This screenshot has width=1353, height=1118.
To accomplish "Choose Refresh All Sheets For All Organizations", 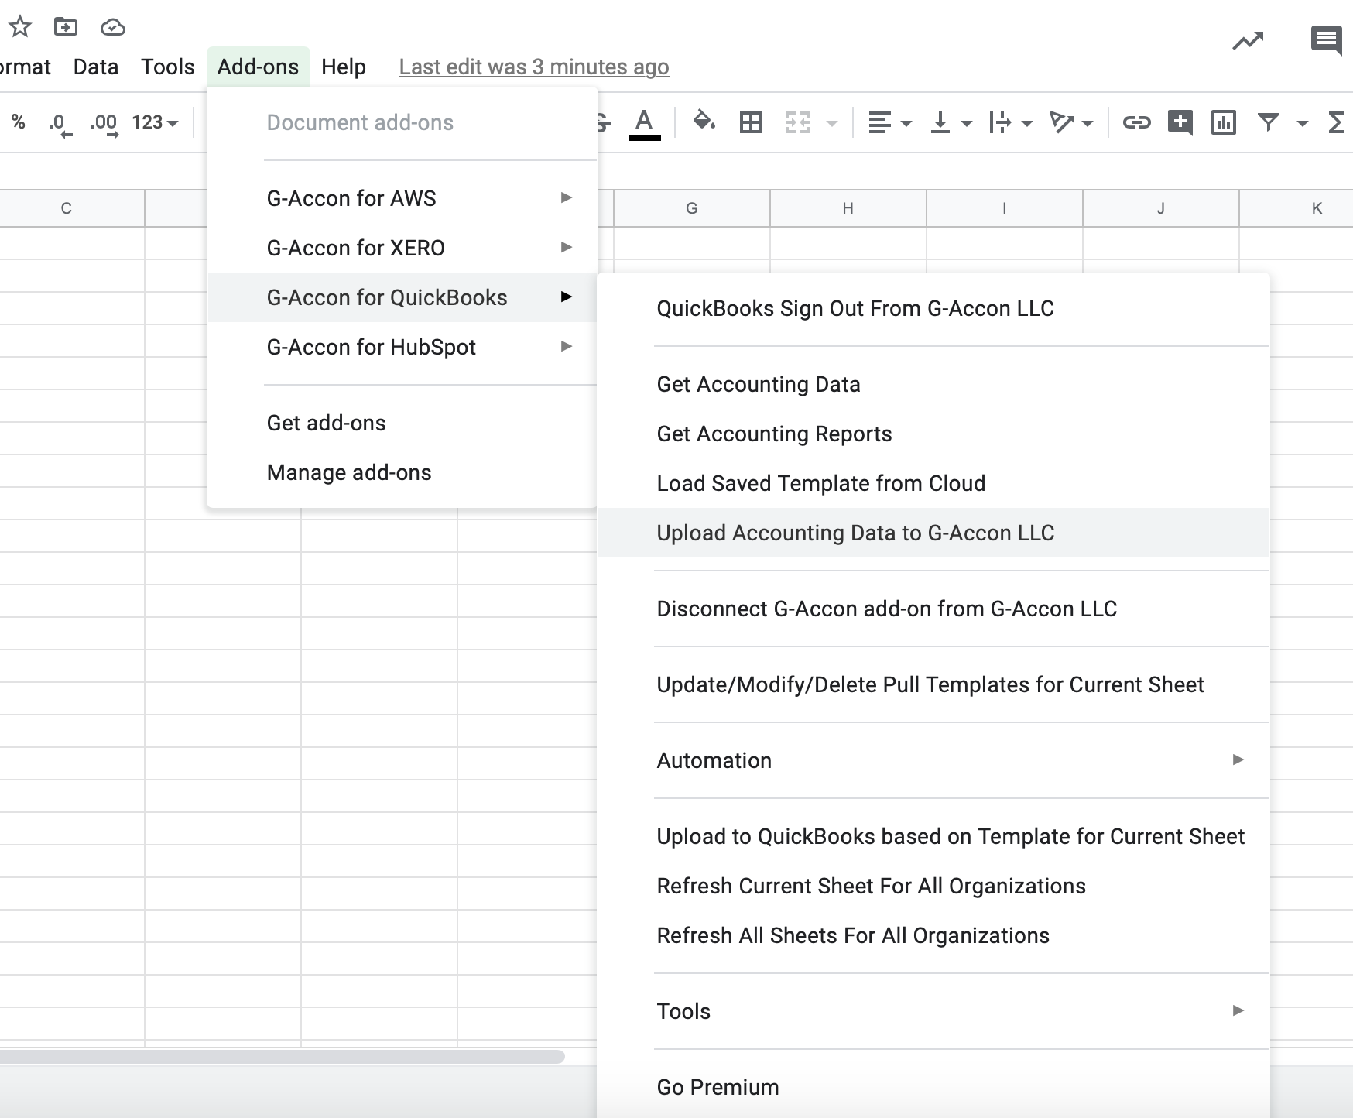I will [x=933, y=935].
